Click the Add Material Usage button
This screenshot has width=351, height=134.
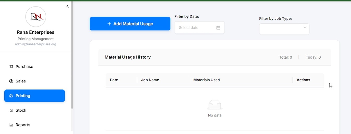[x=130, y=24]
